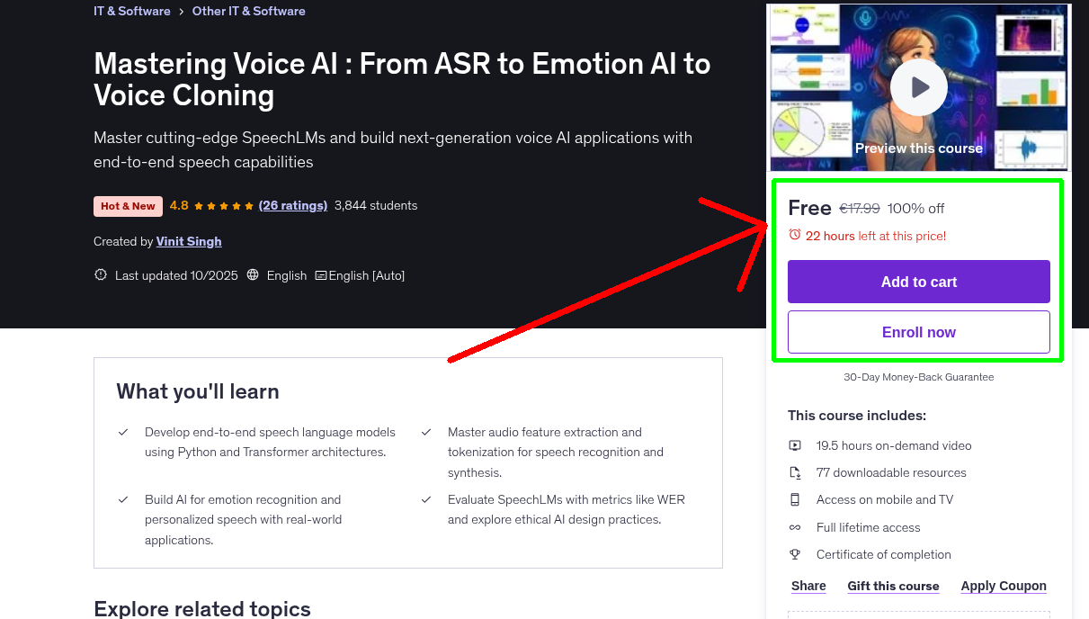Click the globe icon next to English
Screen dimensions: 1089x619
(253, 275)
